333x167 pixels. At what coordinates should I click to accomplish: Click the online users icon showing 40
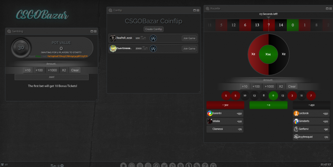tap(3, 165)
